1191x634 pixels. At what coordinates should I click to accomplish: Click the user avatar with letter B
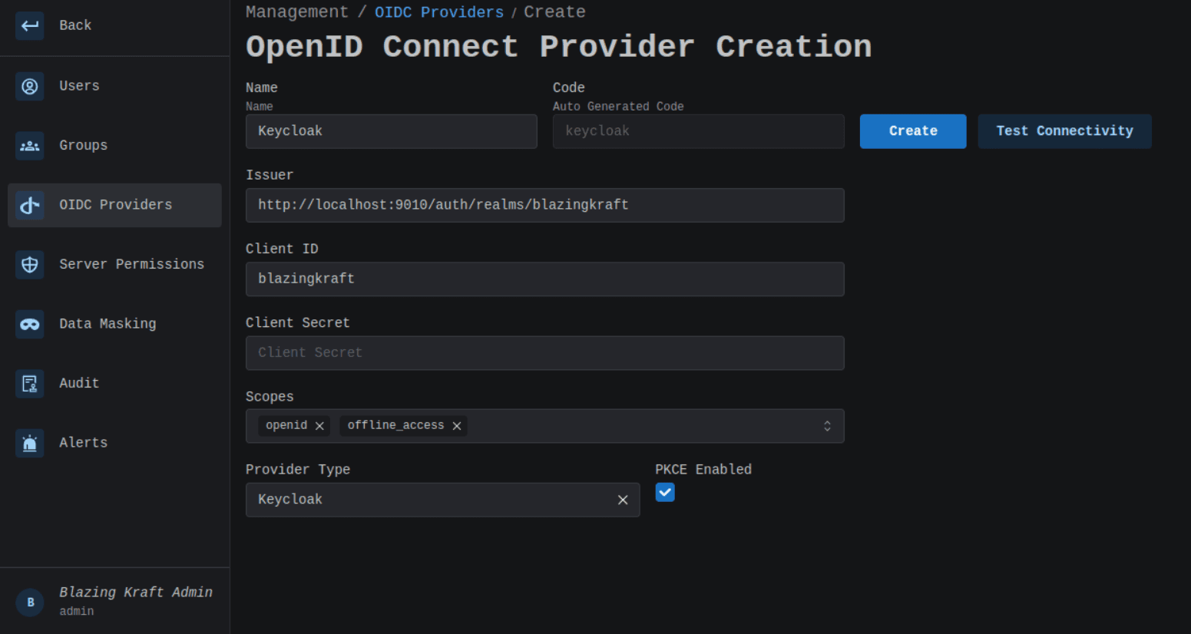(31, 603)
